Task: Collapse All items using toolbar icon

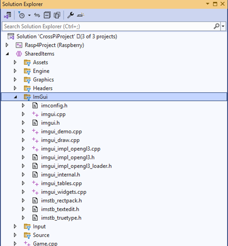Action: click(x=47, y=15)
